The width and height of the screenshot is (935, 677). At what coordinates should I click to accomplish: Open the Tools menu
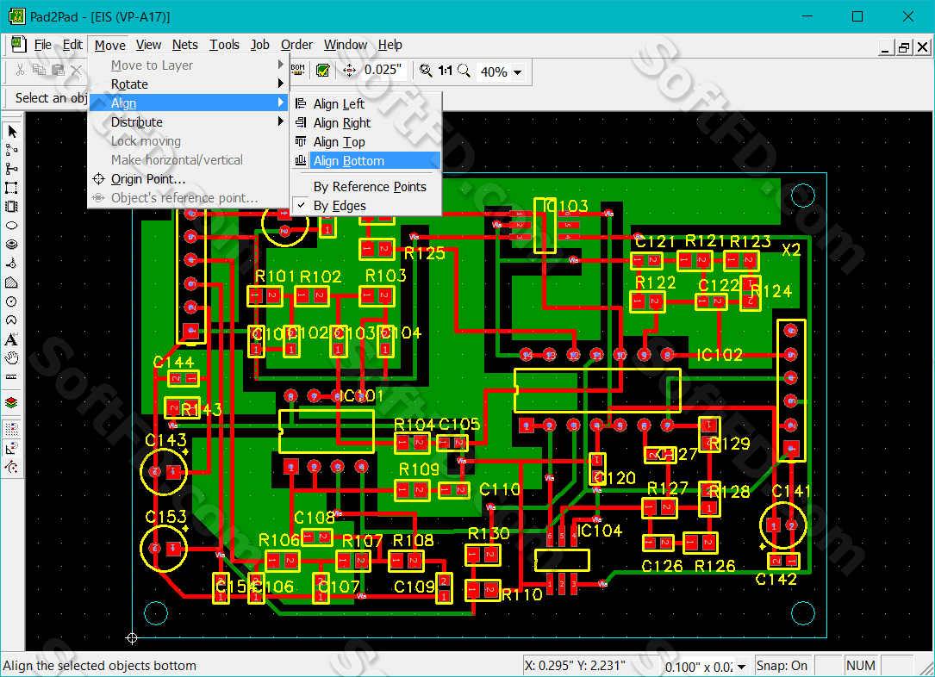point(224,45)
